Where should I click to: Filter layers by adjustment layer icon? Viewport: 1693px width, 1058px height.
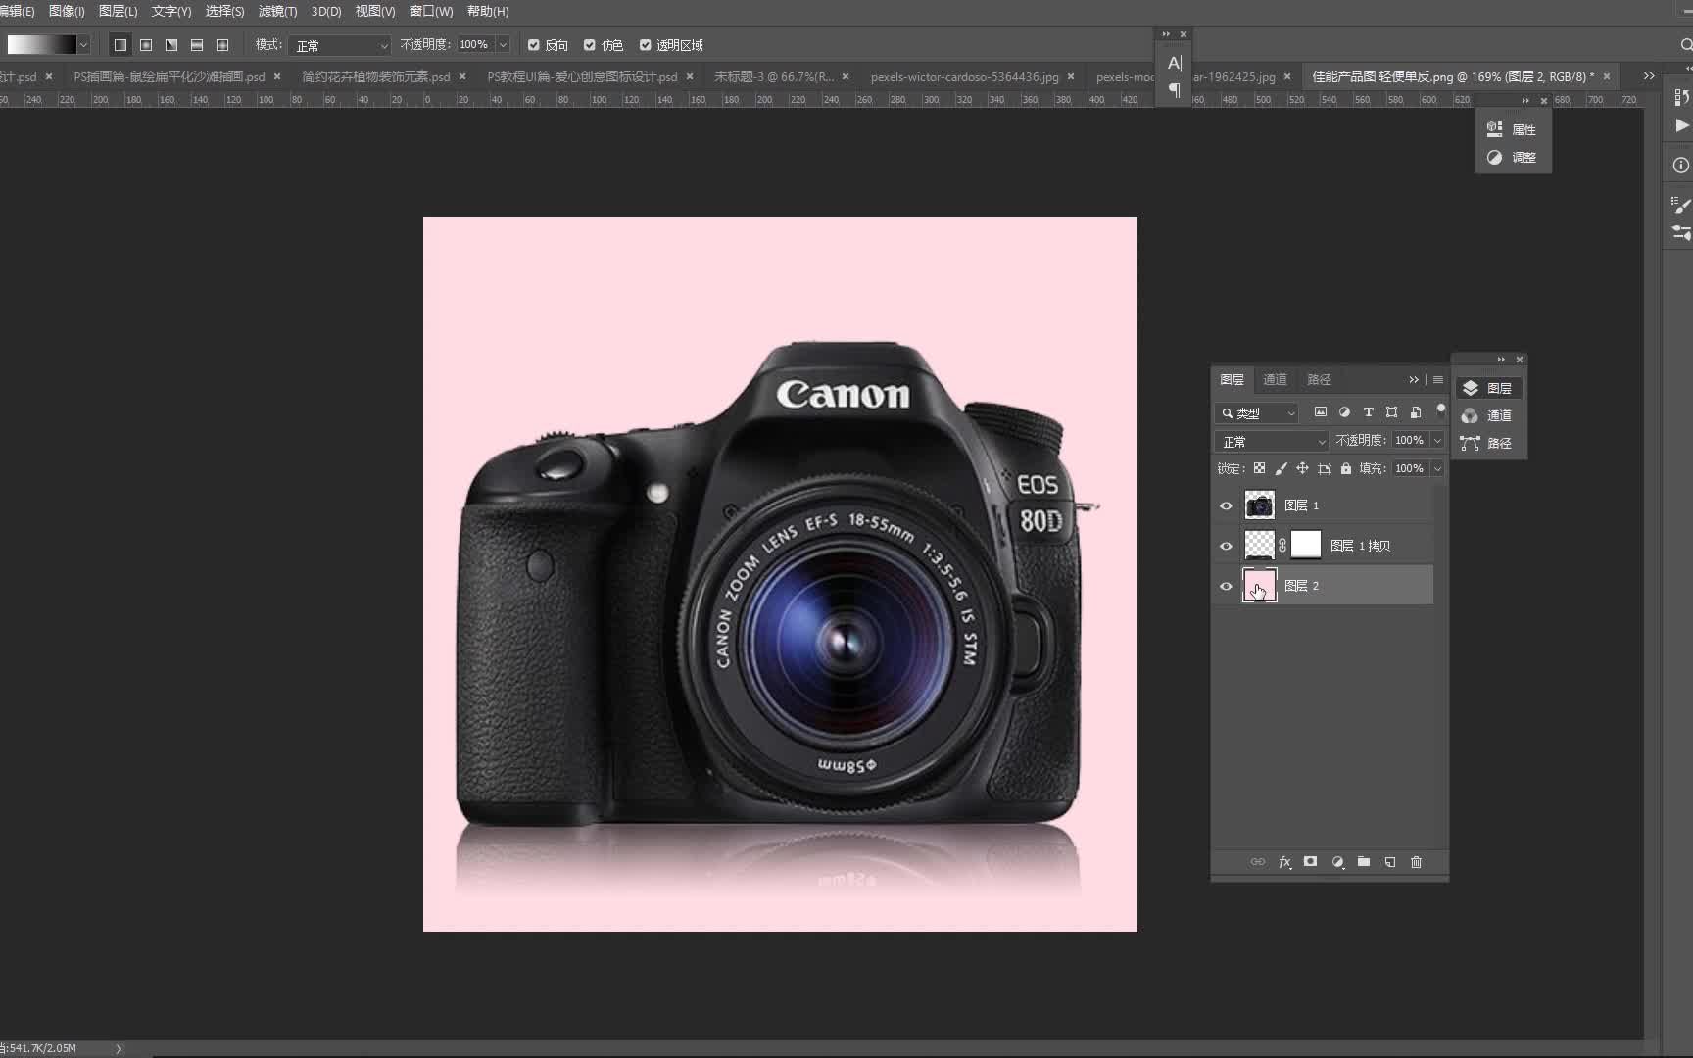point(1344,412)
